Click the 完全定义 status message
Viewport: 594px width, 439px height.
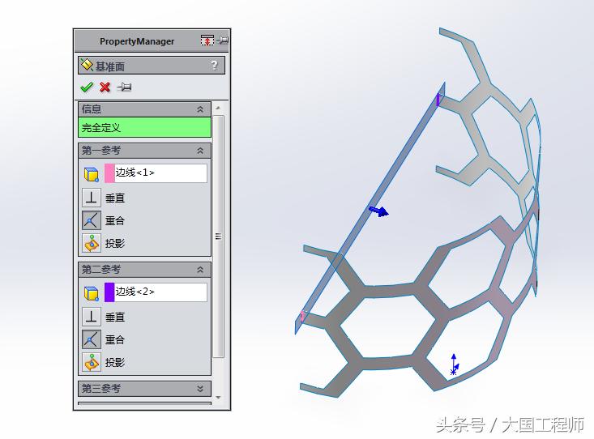[144, 127]
